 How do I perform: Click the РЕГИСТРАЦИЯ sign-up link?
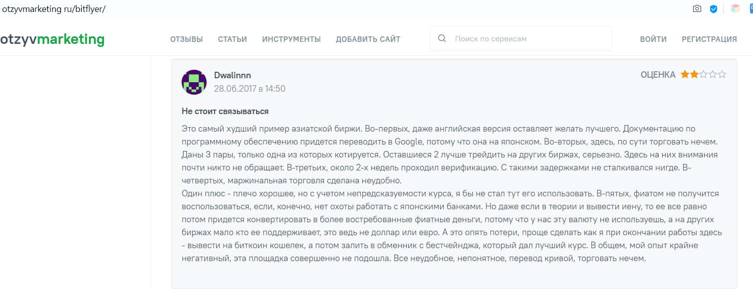(709, 39)
